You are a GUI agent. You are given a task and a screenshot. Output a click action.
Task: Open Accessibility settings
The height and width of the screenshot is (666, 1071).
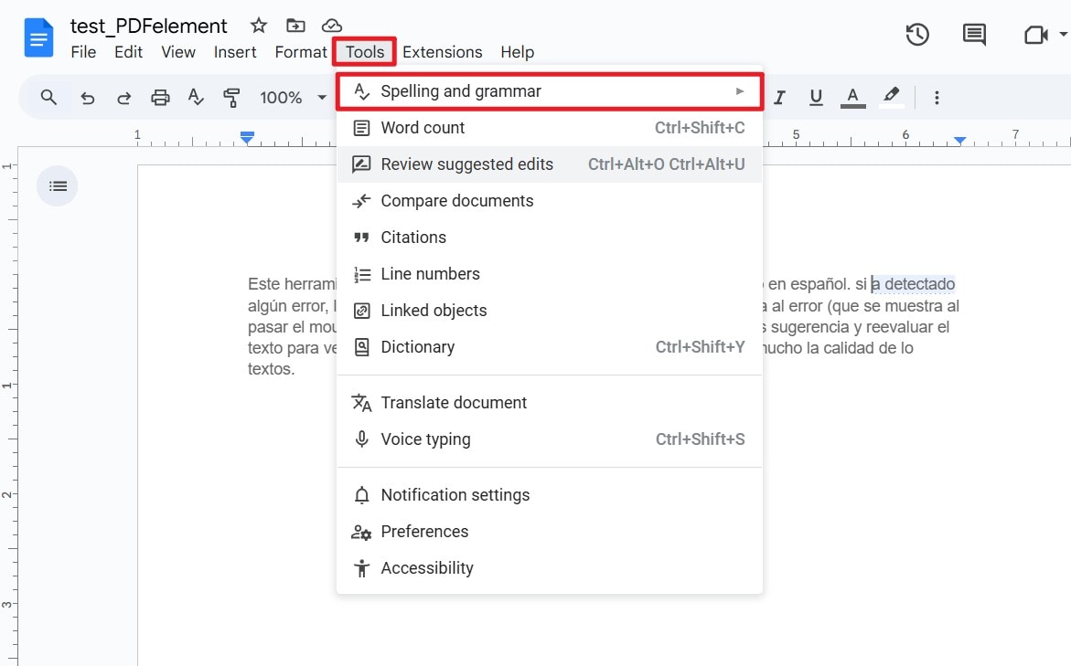click(x=550, y=567)
